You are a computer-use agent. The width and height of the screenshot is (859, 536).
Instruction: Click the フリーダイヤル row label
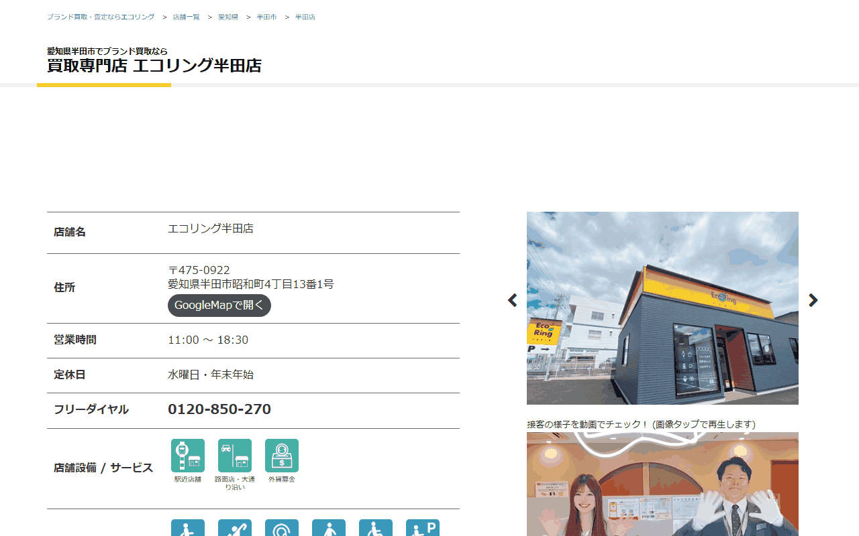91,409
